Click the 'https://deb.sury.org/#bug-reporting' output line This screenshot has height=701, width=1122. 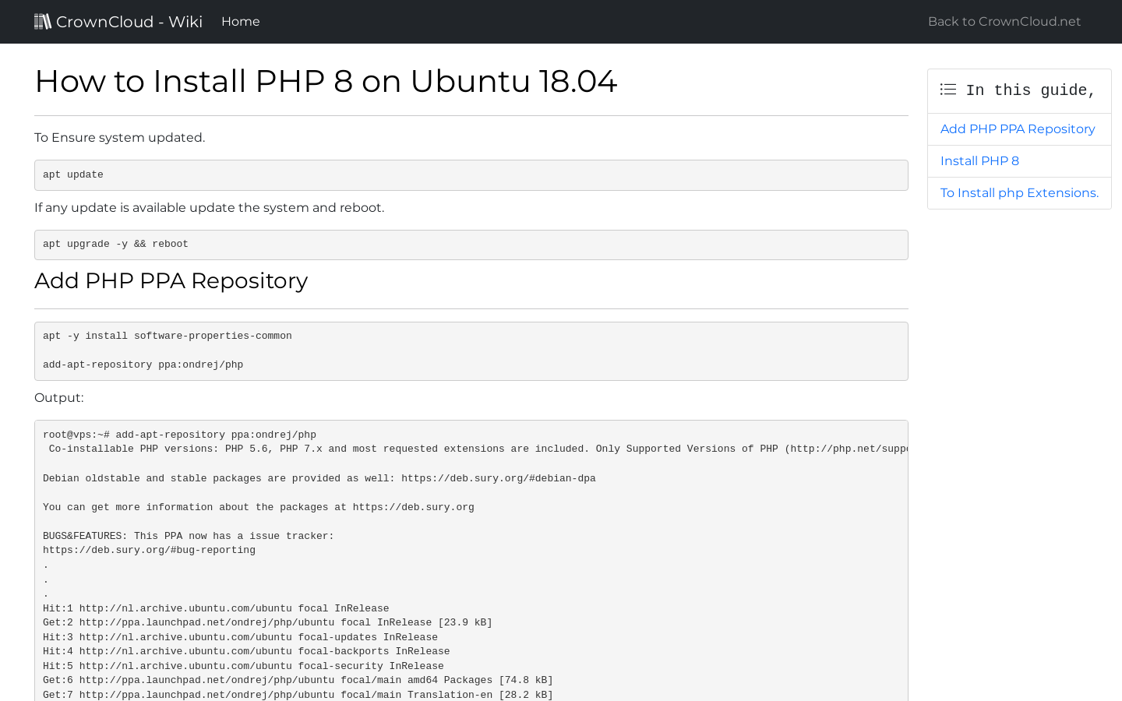[149, 551]
